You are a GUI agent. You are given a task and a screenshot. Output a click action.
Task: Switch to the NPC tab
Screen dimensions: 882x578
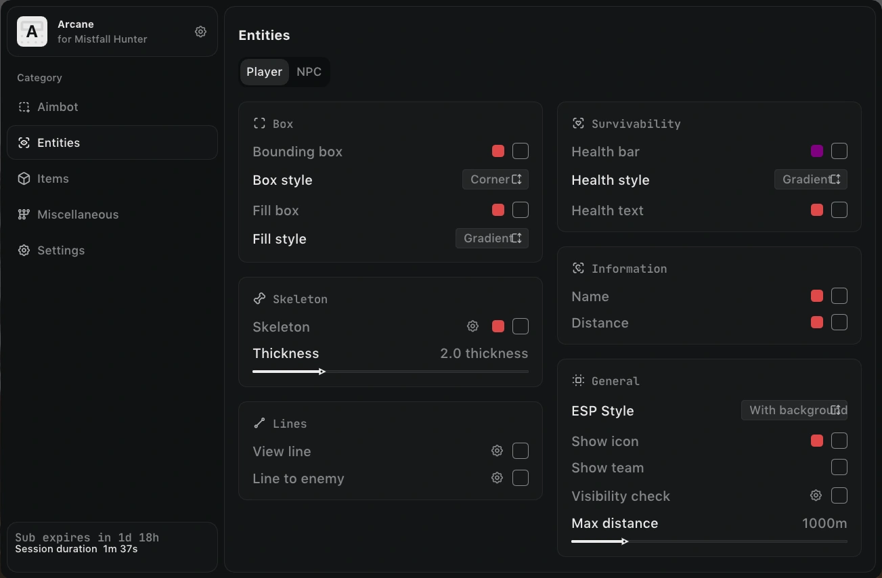pos(309,72)
